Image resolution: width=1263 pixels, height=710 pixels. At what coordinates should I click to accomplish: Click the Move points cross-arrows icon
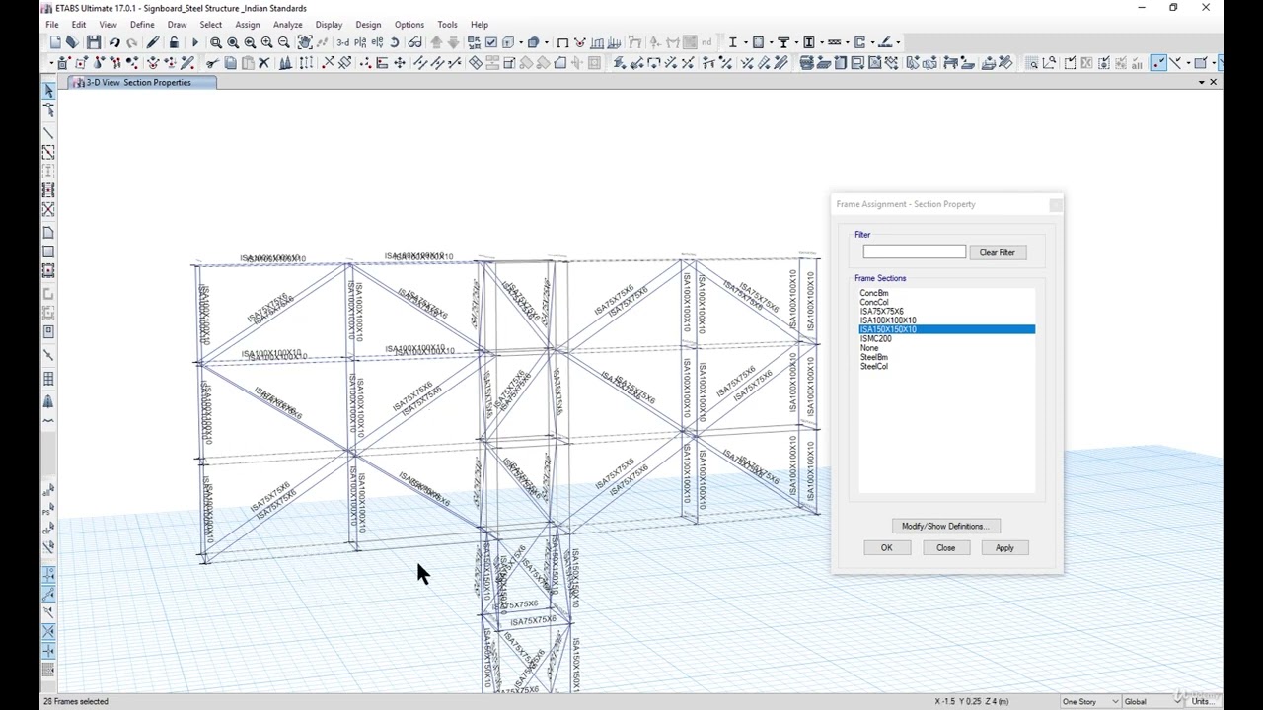(x=399, y=63)
